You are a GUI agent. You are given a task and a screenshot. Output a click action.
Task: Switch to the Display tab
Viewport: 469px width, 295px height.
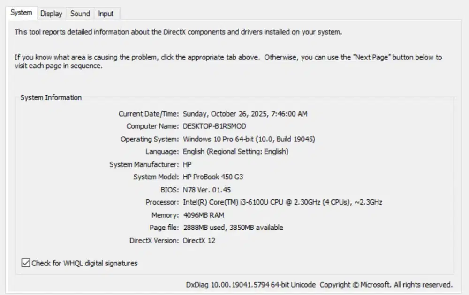pyautogui.click(x=51, y=14)
